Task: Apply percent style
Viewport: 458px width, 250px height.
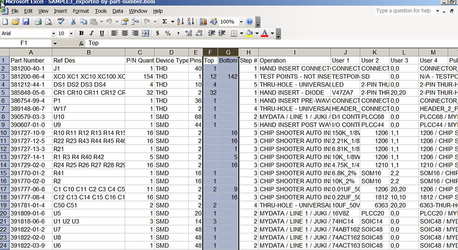Action: pos(168,33)
